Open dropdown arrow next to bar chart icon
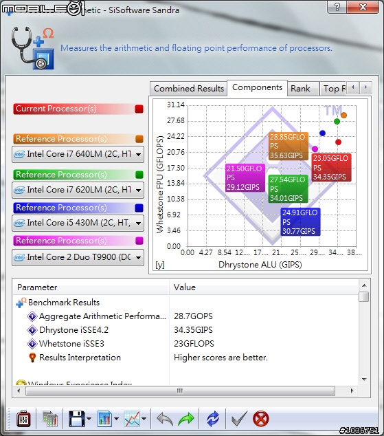The width and height of the screenshot is (384, 436). click(116, 419)
